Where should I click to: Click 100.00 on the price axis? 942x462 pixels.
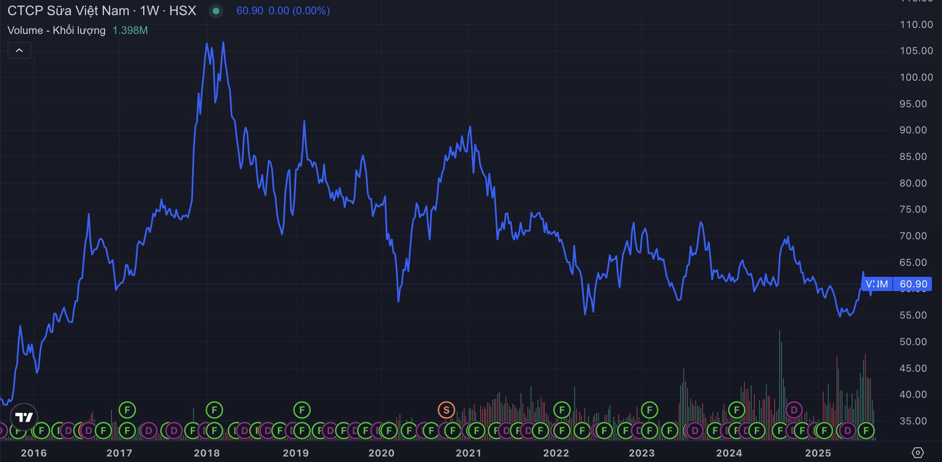coord(916,77)
